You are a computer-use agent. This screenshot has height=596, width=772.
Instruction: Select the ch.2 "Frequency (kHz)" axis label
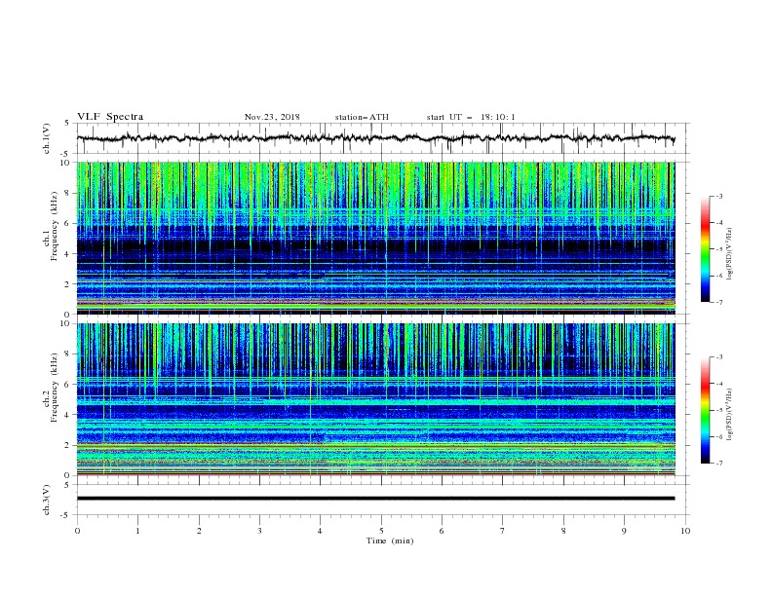(55, 387)
